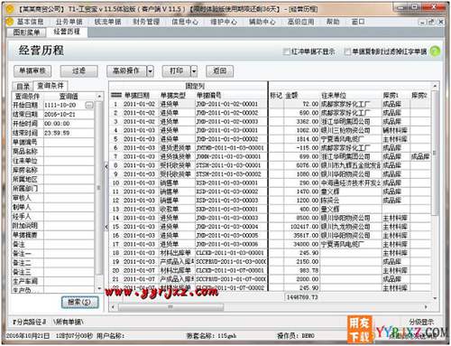Open the 窗口 menu
Image resolution: width=451 pixels, height=346 pixels.
(x=358, y=22)
